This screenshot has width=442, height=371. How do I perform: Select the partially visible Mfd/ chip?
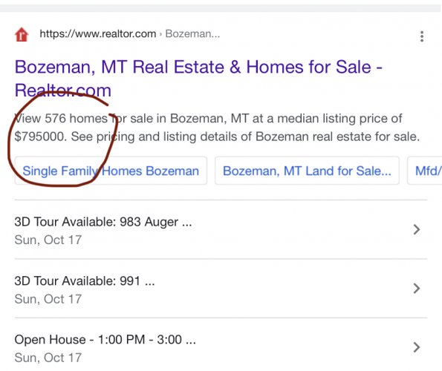click(425, 171)
